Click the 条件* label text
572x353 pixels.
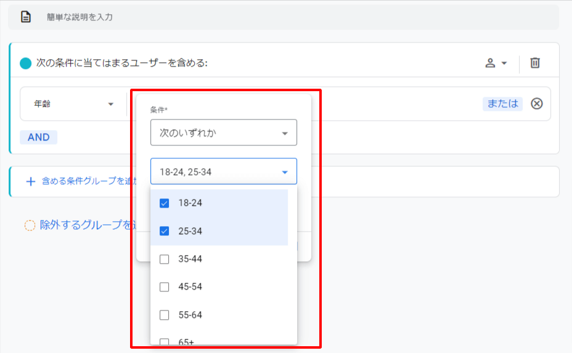pos(158,110)
